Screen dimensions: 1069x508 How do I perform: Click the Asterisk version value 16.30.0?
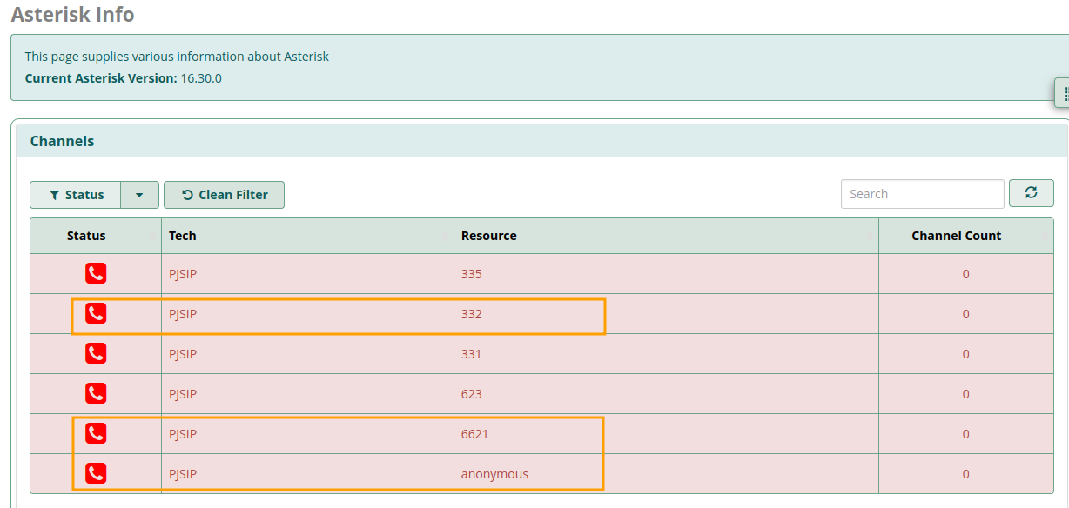pos(201,78)
